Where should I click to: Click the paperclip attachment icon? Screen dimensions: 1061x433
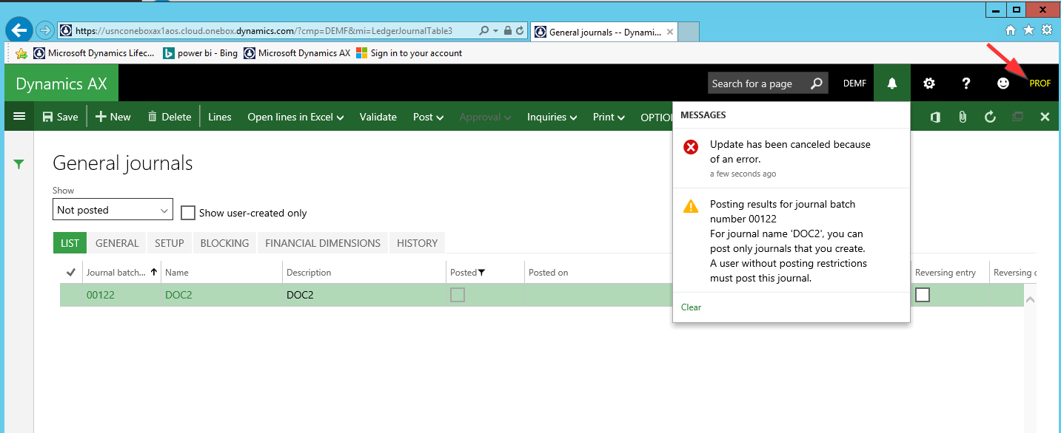(963, 117)
